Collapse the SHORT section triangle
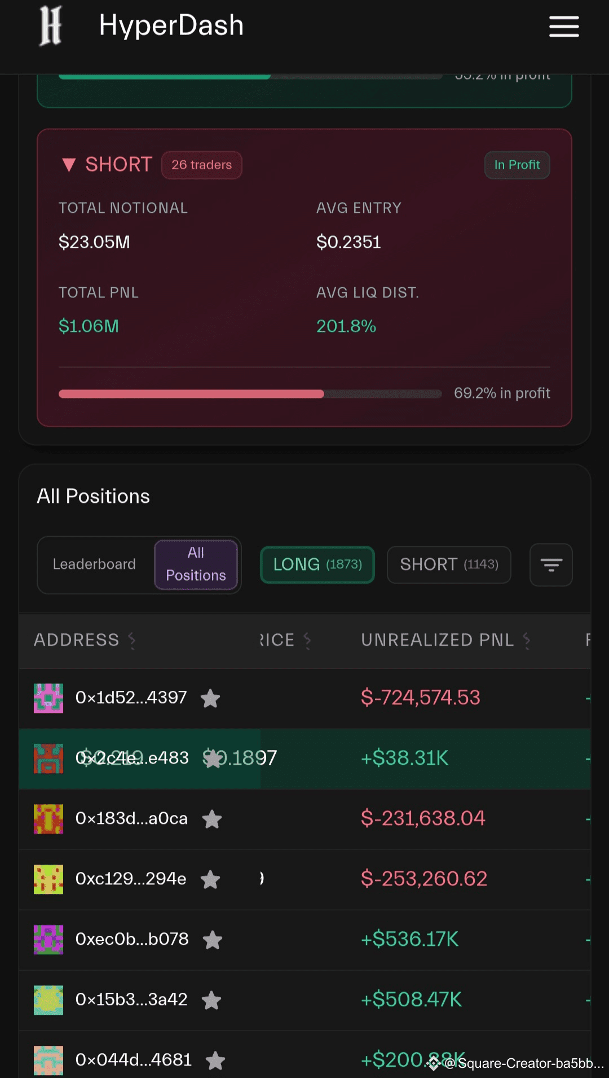This screenshot has width=609, height=1078. coord(69,165)
